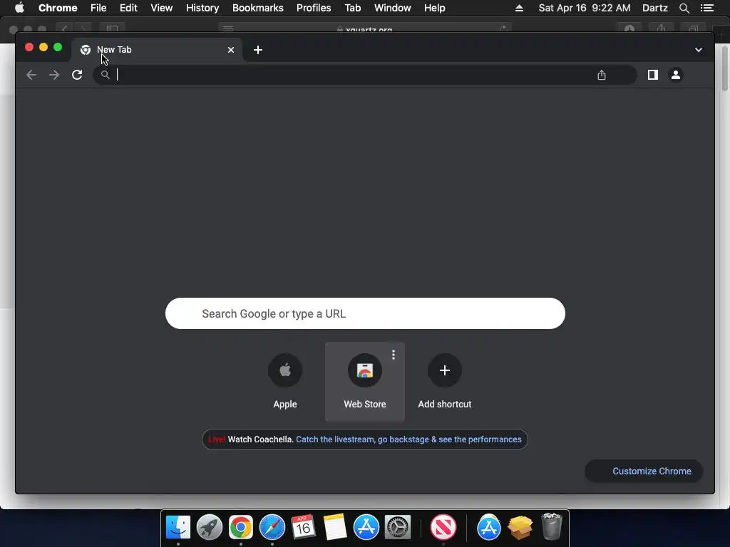
Task: Toggle the Chrome side panel icon
Action: tap(653, 75)
